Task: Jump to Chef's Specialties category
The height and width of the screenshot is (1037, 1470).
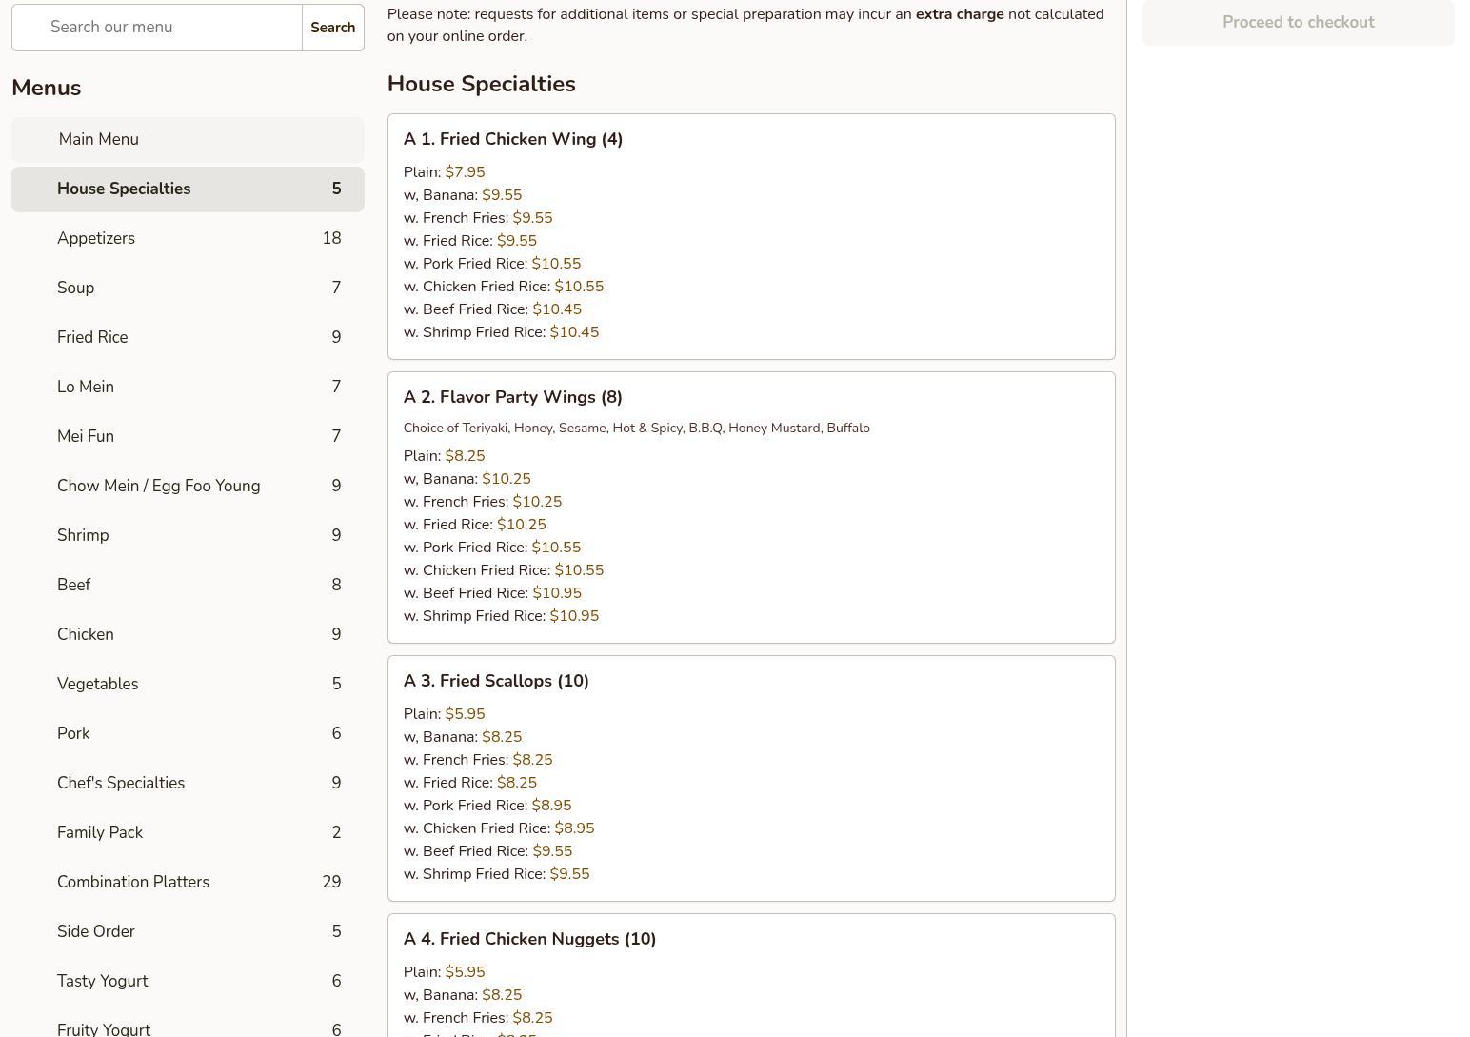Action: 188,784
